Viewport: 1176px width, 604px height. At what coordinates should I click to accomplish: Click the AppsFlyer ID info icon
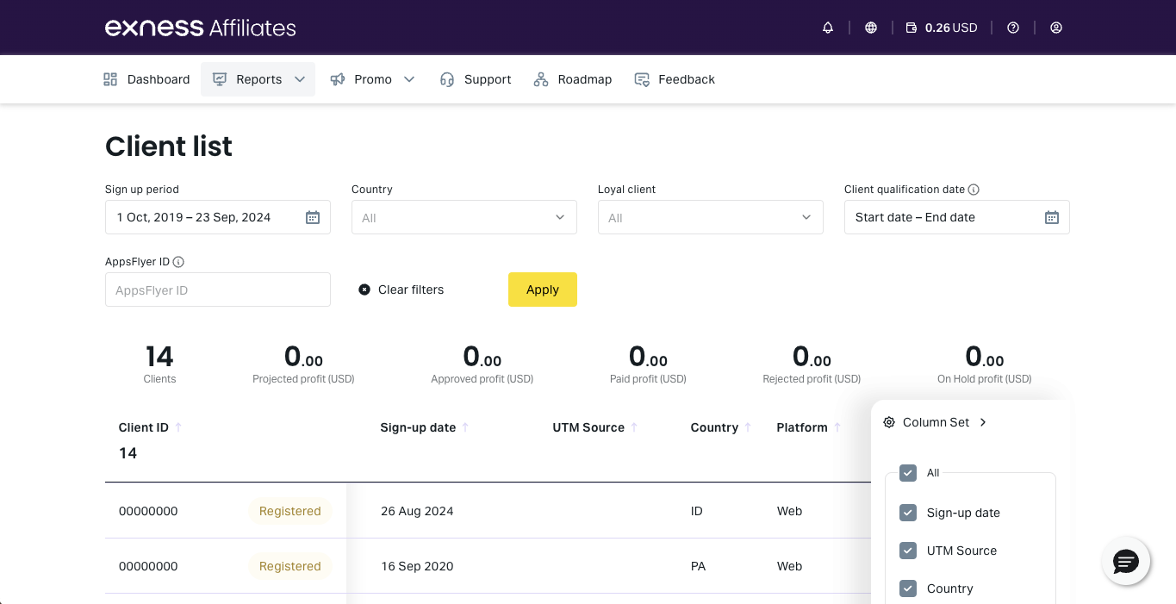(179, 262)
